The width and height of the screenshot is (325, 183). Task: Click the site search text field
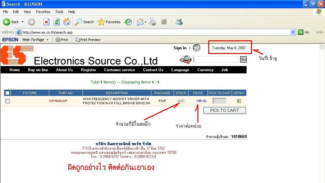click(x=216, y=59)
